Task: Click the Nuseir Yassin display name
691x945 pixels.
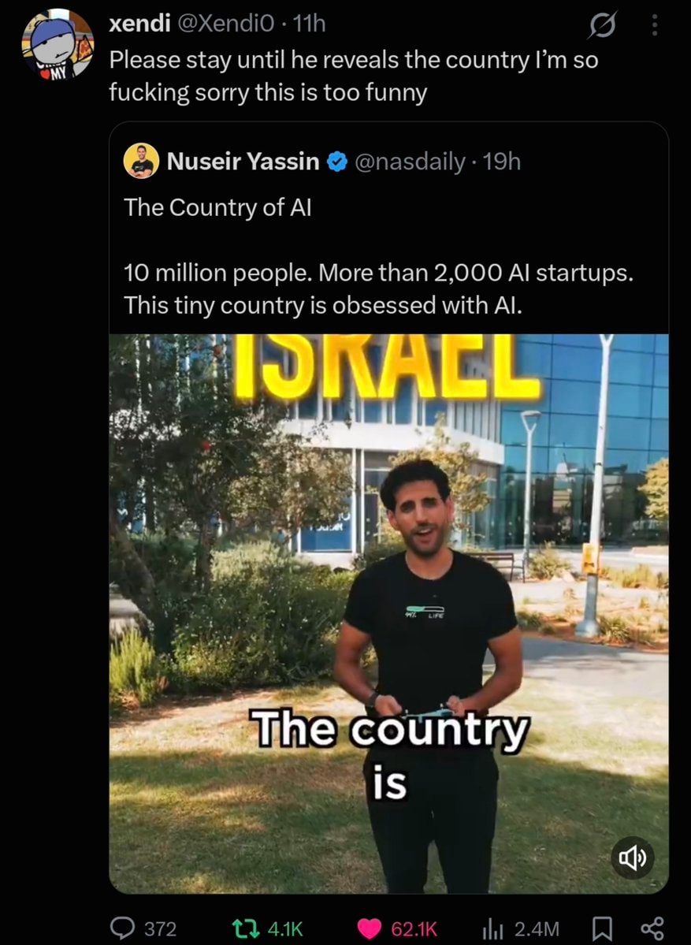Action: pos(243,162)
